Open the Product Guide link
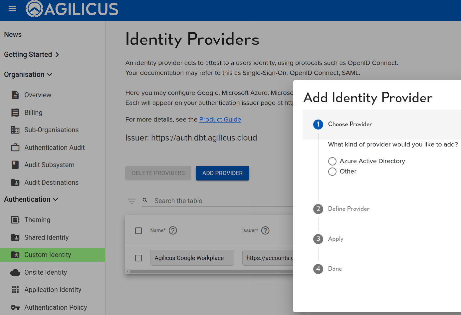Viewport: 461px width, 315px height. (220, 119)
